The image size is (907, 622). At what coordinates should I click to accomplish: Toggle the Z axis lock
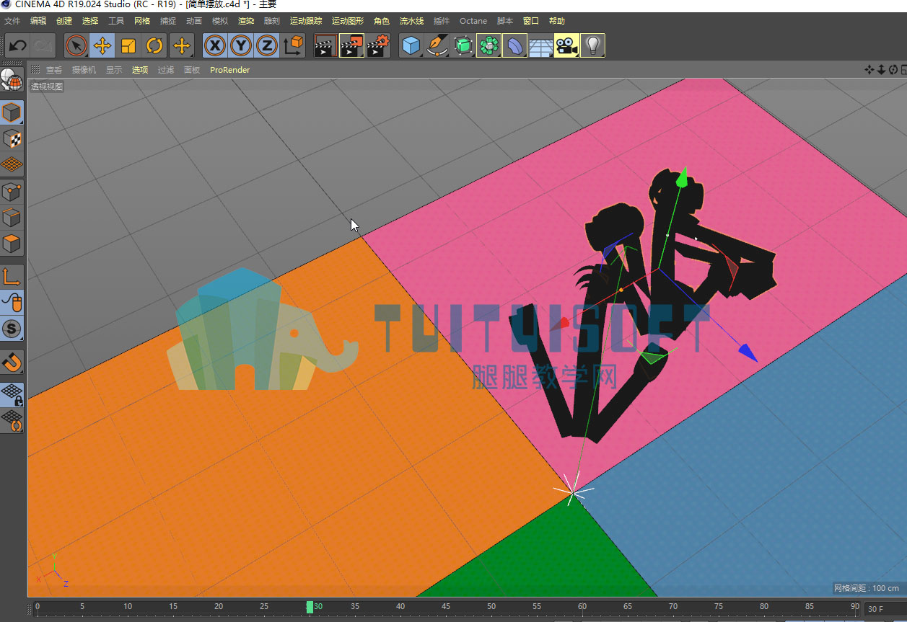(267, 46)
